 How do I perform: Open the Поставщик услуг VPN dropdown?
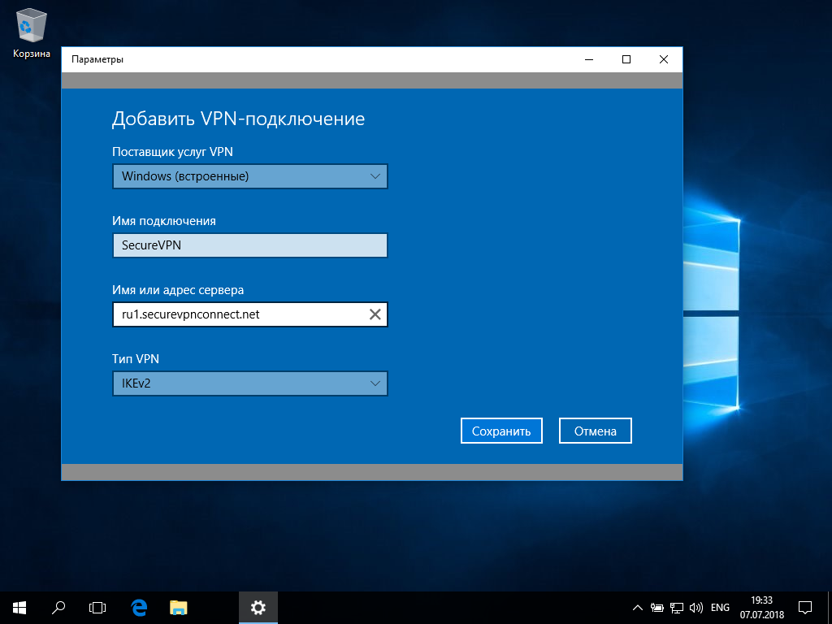pos(249,175)
